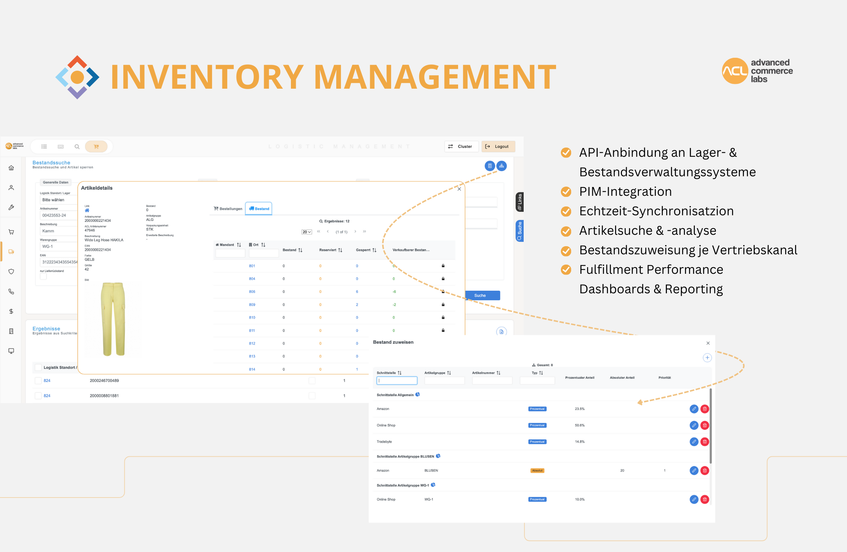Open the home sidebar icon
The width and height of the screenshot is (847, 552).
11,168
